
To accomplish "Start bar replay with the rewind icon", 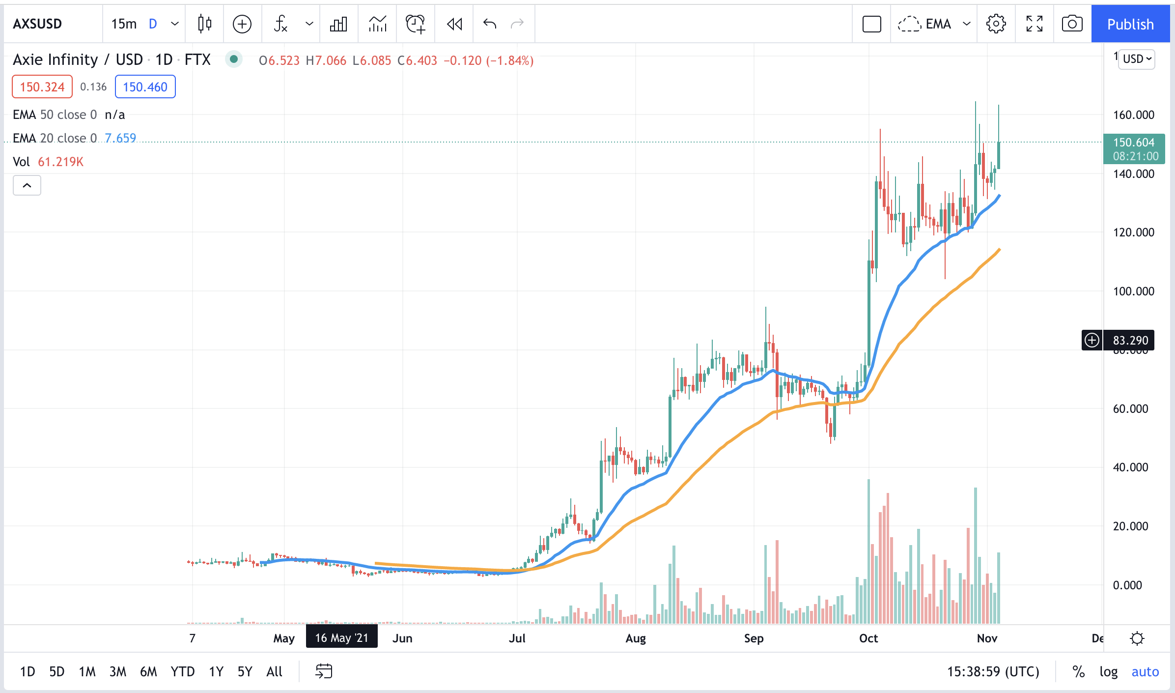I will click(x=454, y=24).
